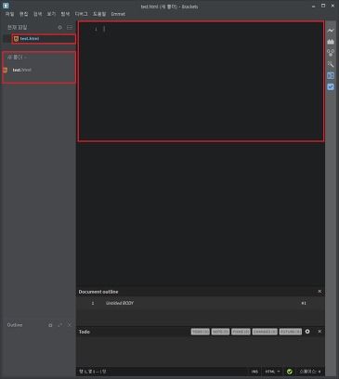Close the Document outline panel

point(319,292)
